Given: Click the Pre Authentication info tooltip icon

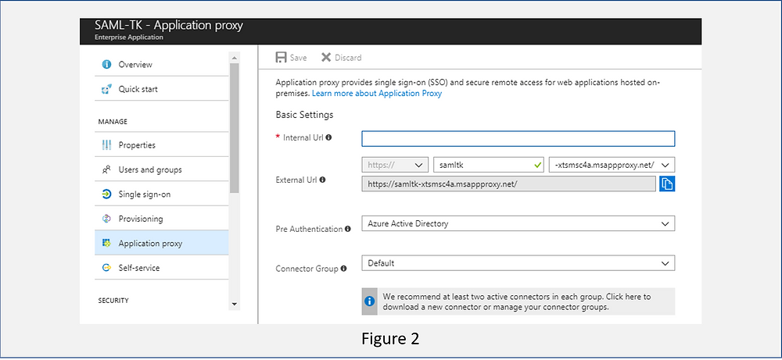Looking at the screenshot, I should [x=348, y=229].
